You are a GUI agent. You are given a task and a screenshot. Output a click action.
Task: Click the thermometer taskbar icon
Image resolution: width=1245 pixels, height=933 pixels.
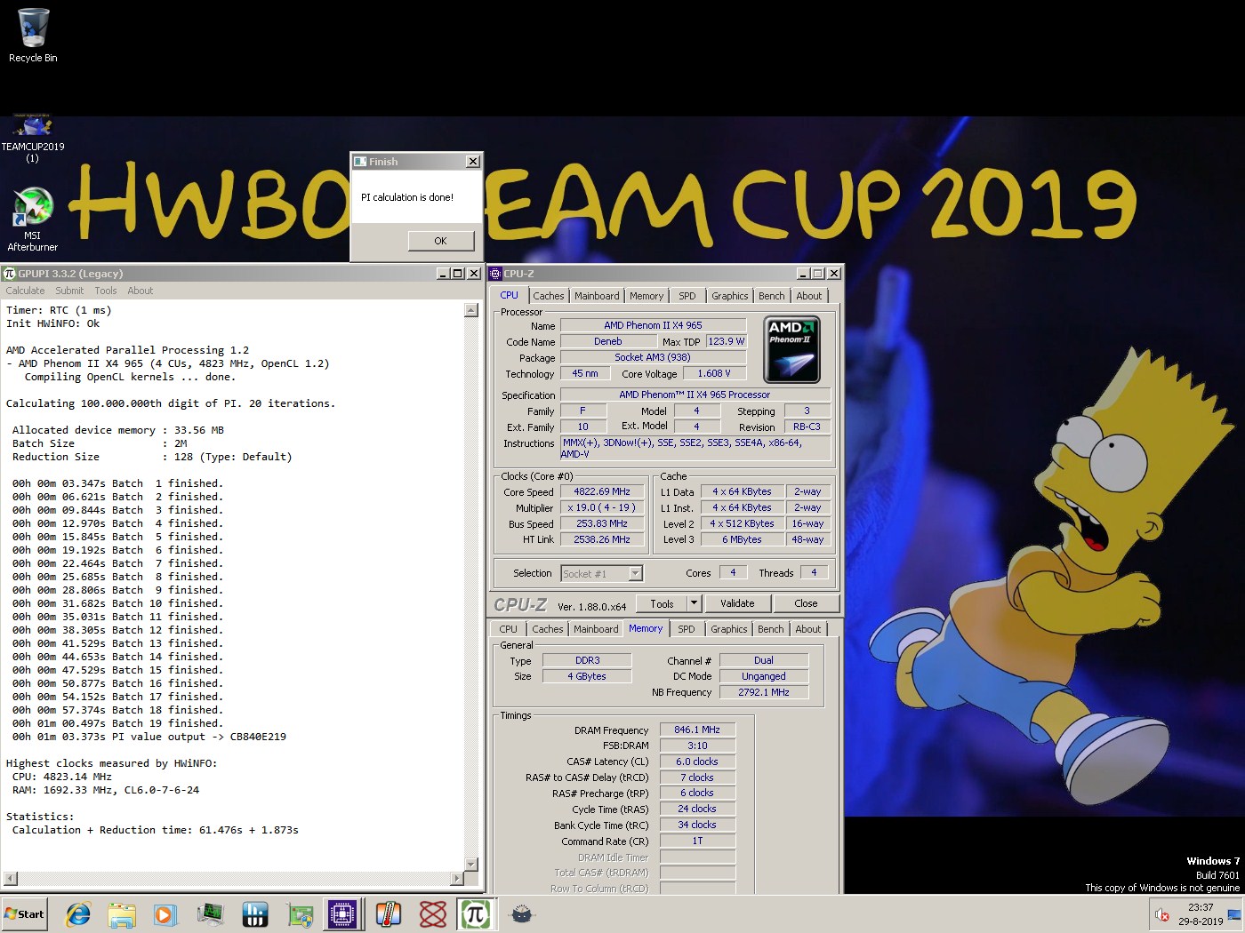388,914
